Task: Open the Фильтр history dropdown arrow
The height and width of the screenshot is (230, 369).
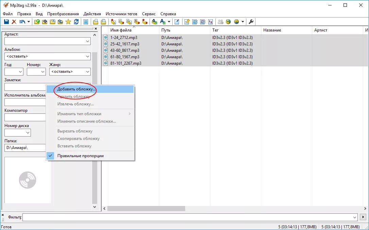Action: (355, 217)
